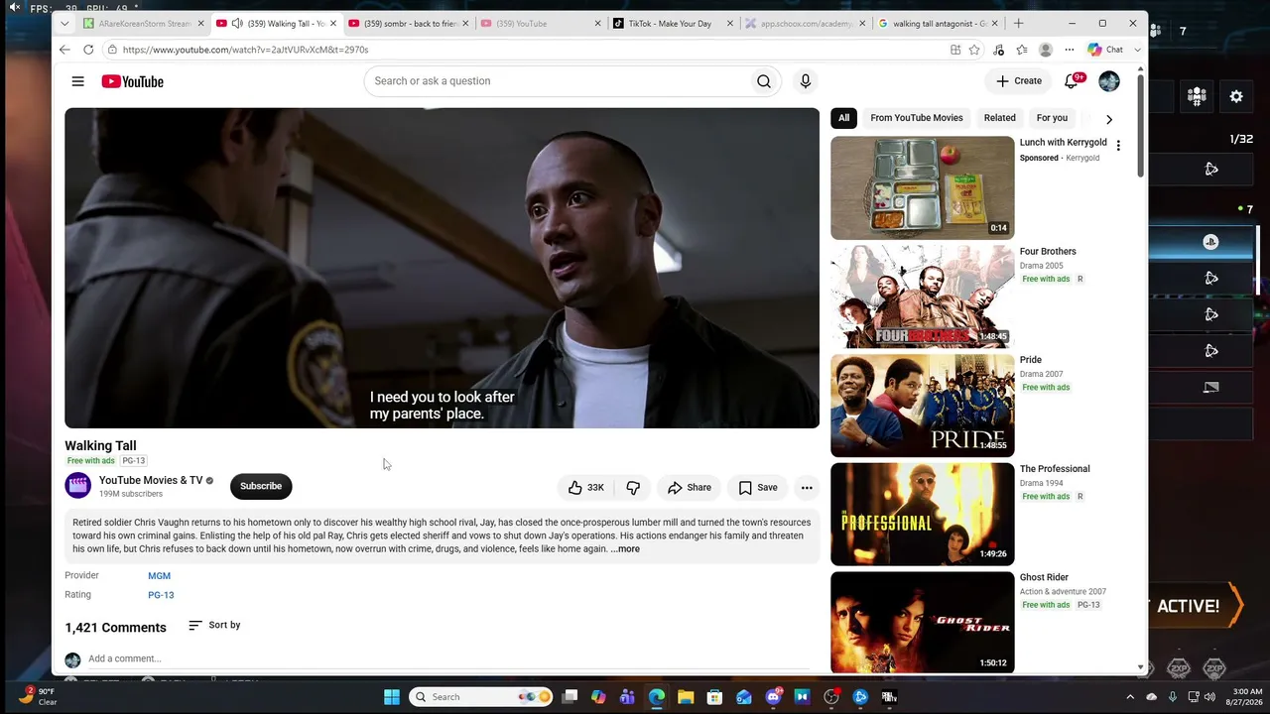
Task: Open Outlook from the taskbar
Action: (744, 697)
